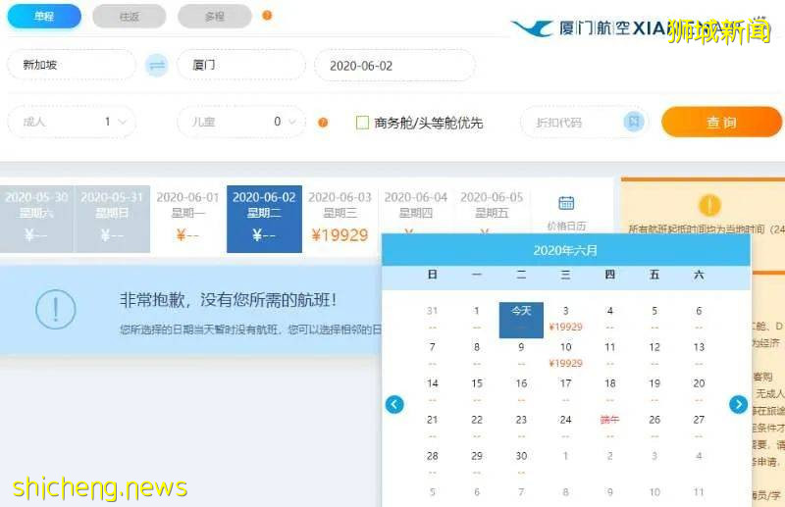Click the swap origin and destination icon
Screen dimensions: 785x507
157,65
